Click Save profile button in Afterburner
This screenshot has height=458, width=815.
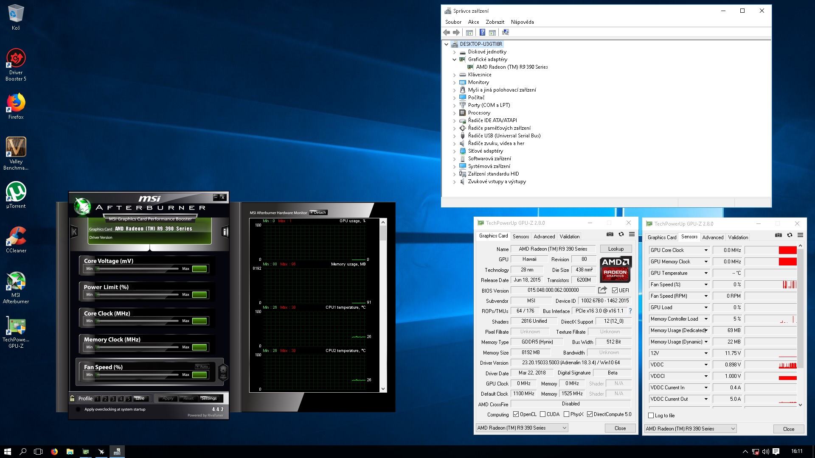pyautogui.click(x=140, y=398)
